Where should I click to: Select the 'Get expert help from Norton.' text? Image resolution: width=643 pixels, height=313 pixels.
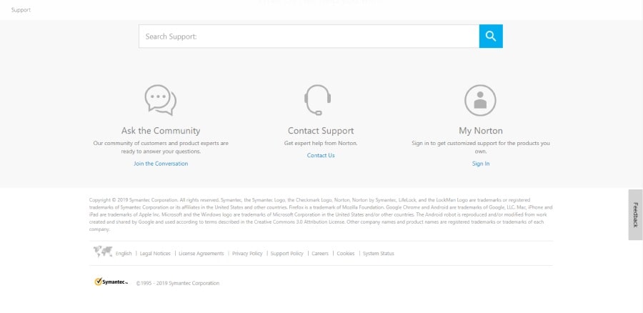321,144
